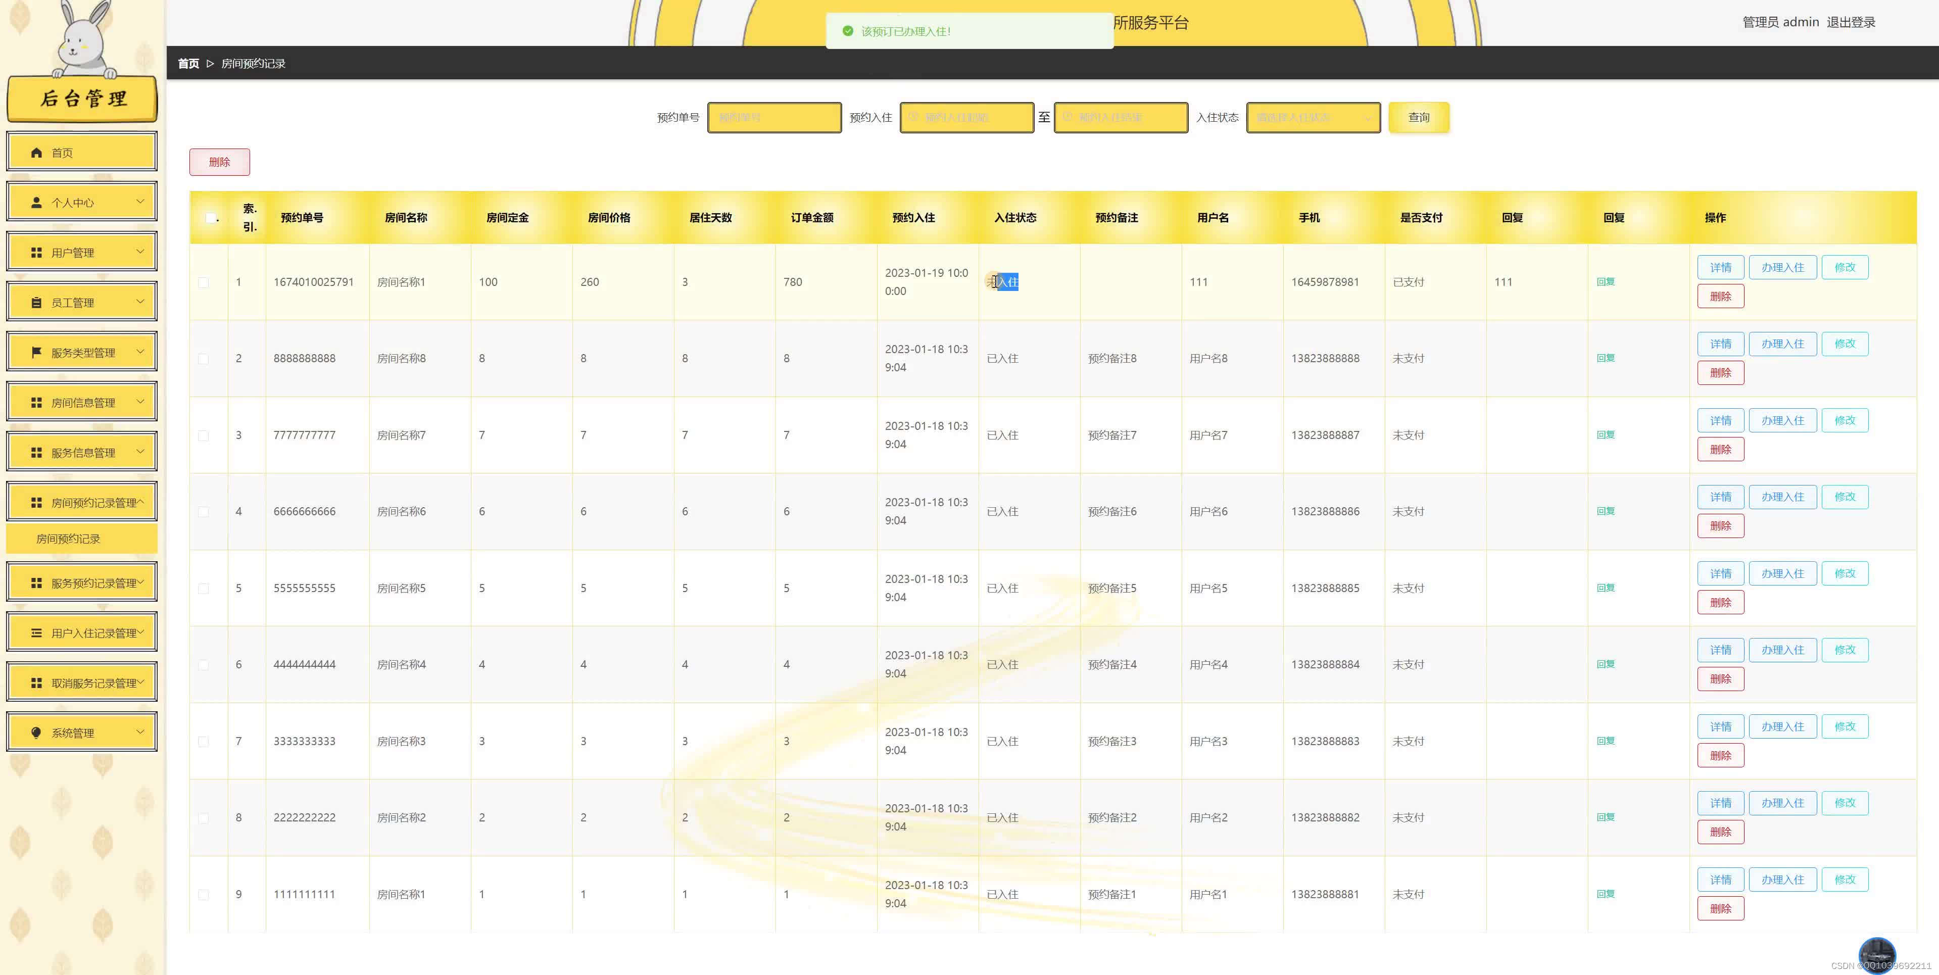This screenshot has height=975, width=1939.
Task: Open the 服务信息管理 sidebar menu
Action: pos(82,453)
